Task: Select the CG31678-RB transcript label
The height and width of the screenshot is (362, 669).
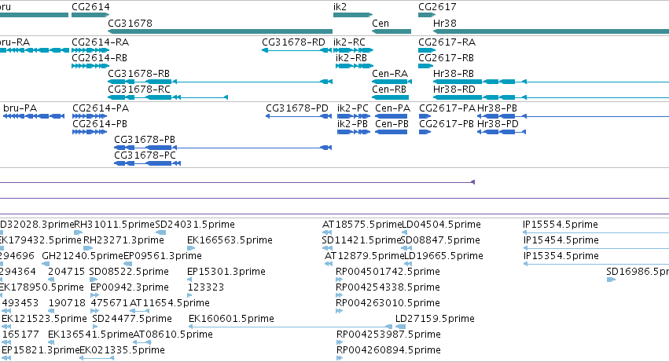Action: (x=138, y=73)
